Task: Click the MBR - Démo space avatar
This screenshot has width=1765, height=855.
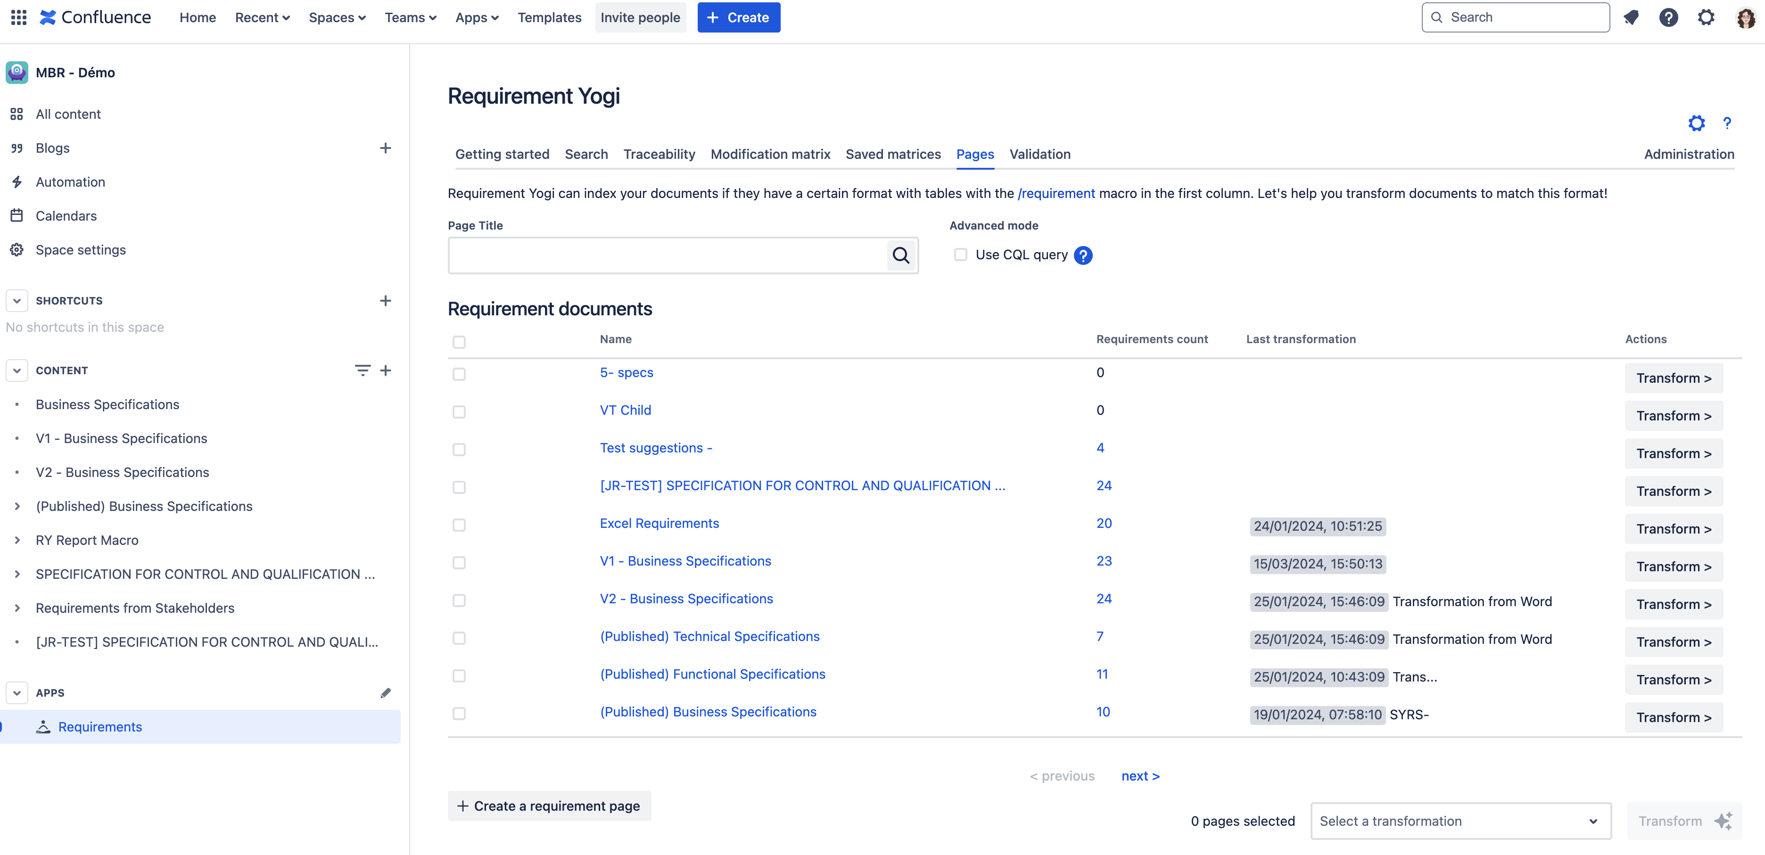Action: 16,73
